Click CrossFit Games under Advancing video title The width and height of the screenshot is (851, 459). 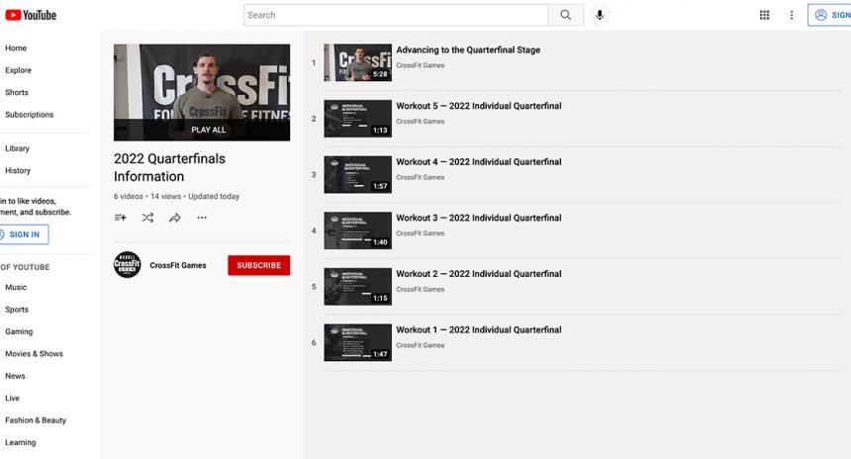[421, 65]
